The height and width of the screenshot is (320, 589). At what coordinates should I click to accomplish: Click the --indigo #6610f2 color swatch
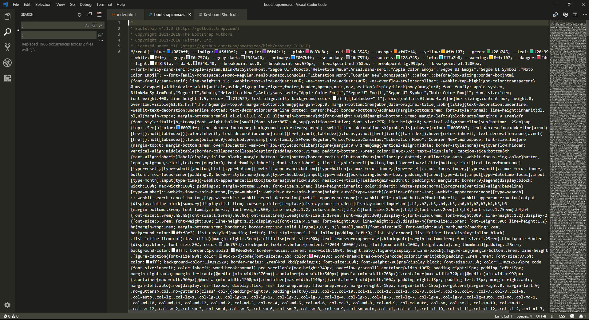(x=216, y=52)
